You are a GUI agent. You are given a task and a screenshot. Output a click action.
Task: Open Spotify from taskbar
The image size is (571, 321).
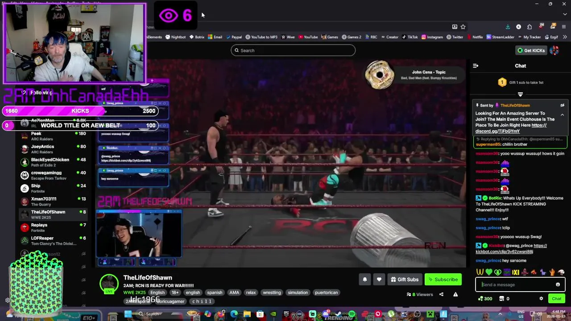352,314
